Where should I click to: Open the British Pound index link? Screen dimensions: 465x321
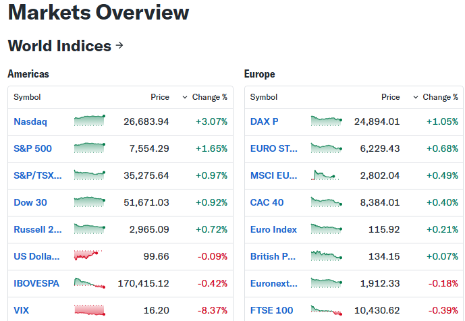[x=273, y=256]
